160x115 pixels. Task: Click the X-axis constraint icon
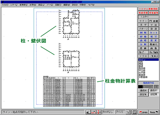[x=93, y=112]
